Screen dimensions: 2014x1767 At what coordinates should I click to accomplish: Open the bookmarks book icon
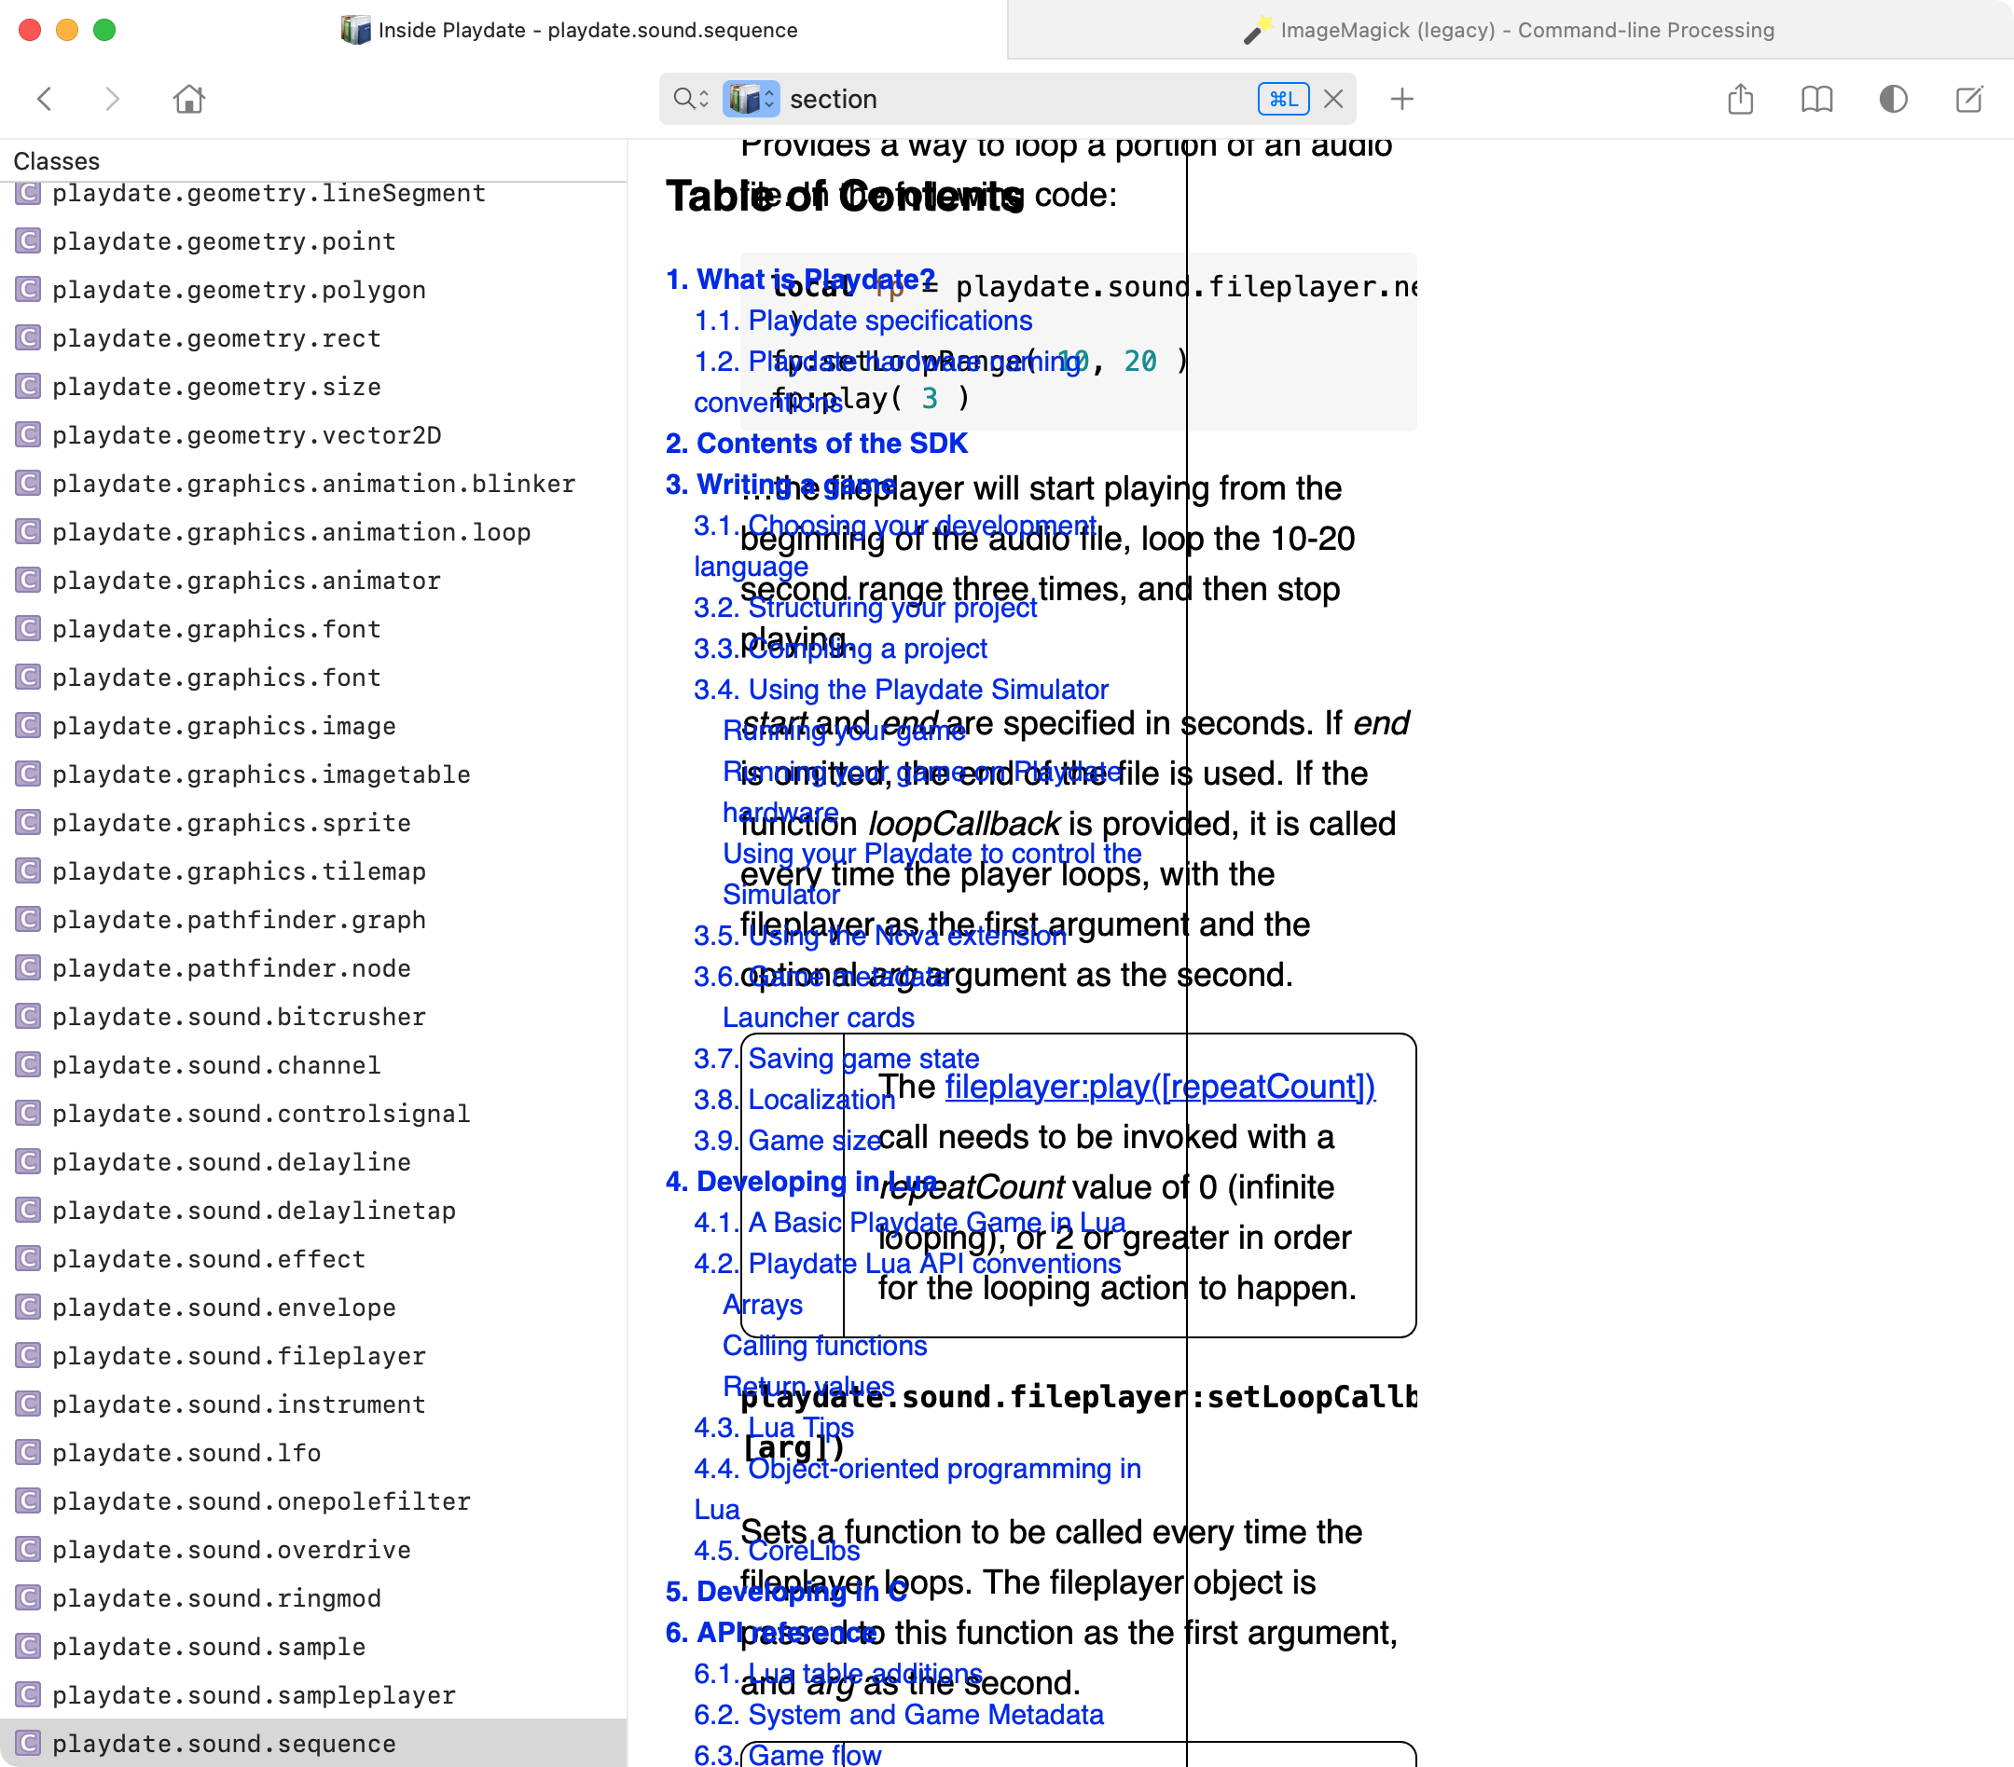pyautogui.click(x=1816, y=99)
